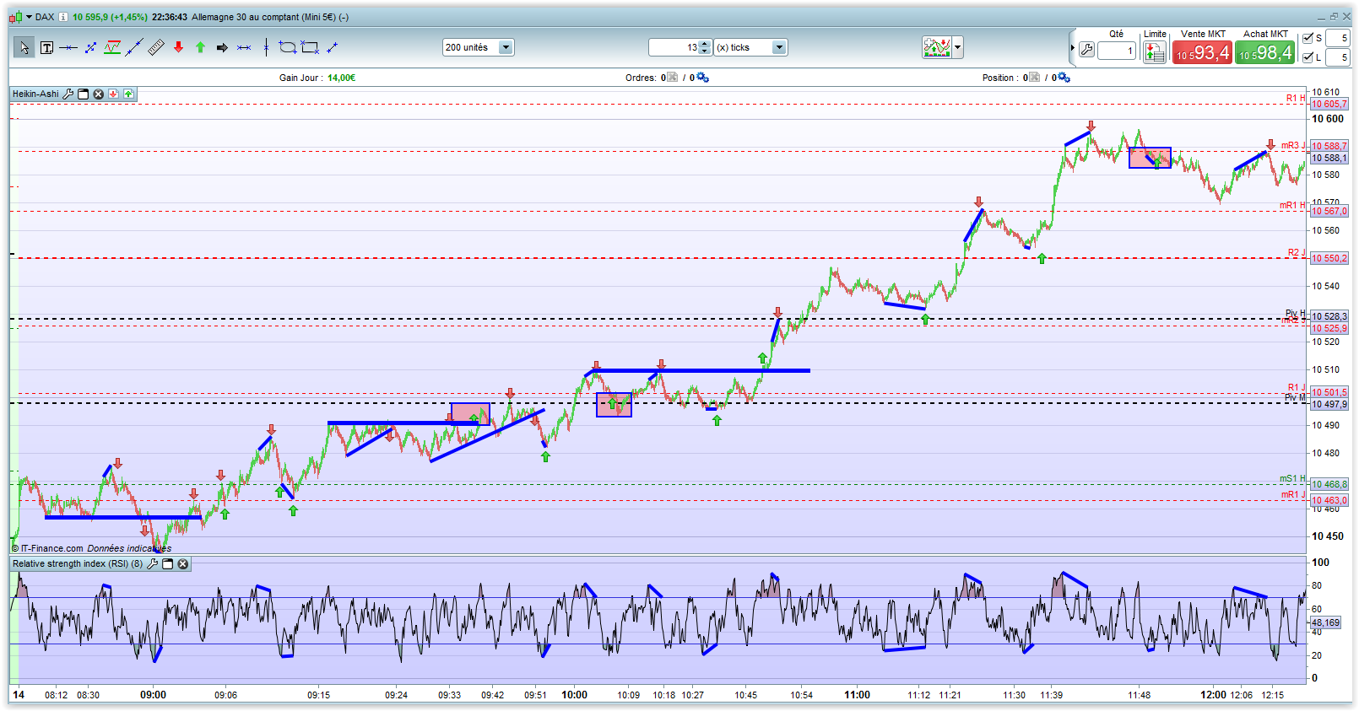Click the 10 468,8 mS1 H price label
This screenshot has height=711, width=1359.
click(1329, 485)
